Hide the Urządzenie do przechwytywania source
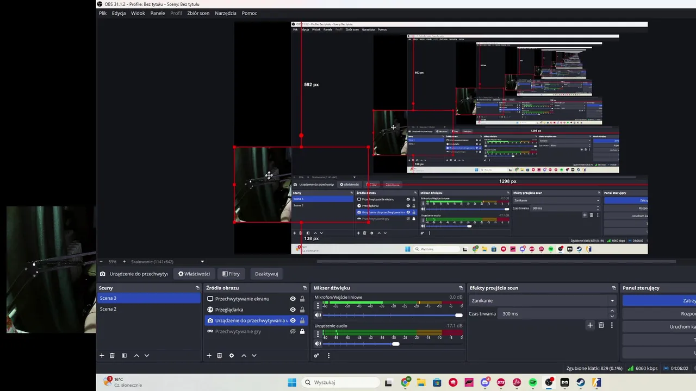 pos(293,320)
